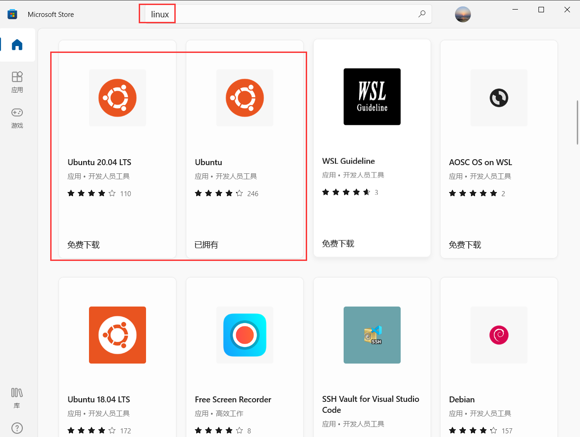Screen dimensions: 580x437
Task: Click 已拥有 on the Ubuntu card
Action: [x=206, y=245]
